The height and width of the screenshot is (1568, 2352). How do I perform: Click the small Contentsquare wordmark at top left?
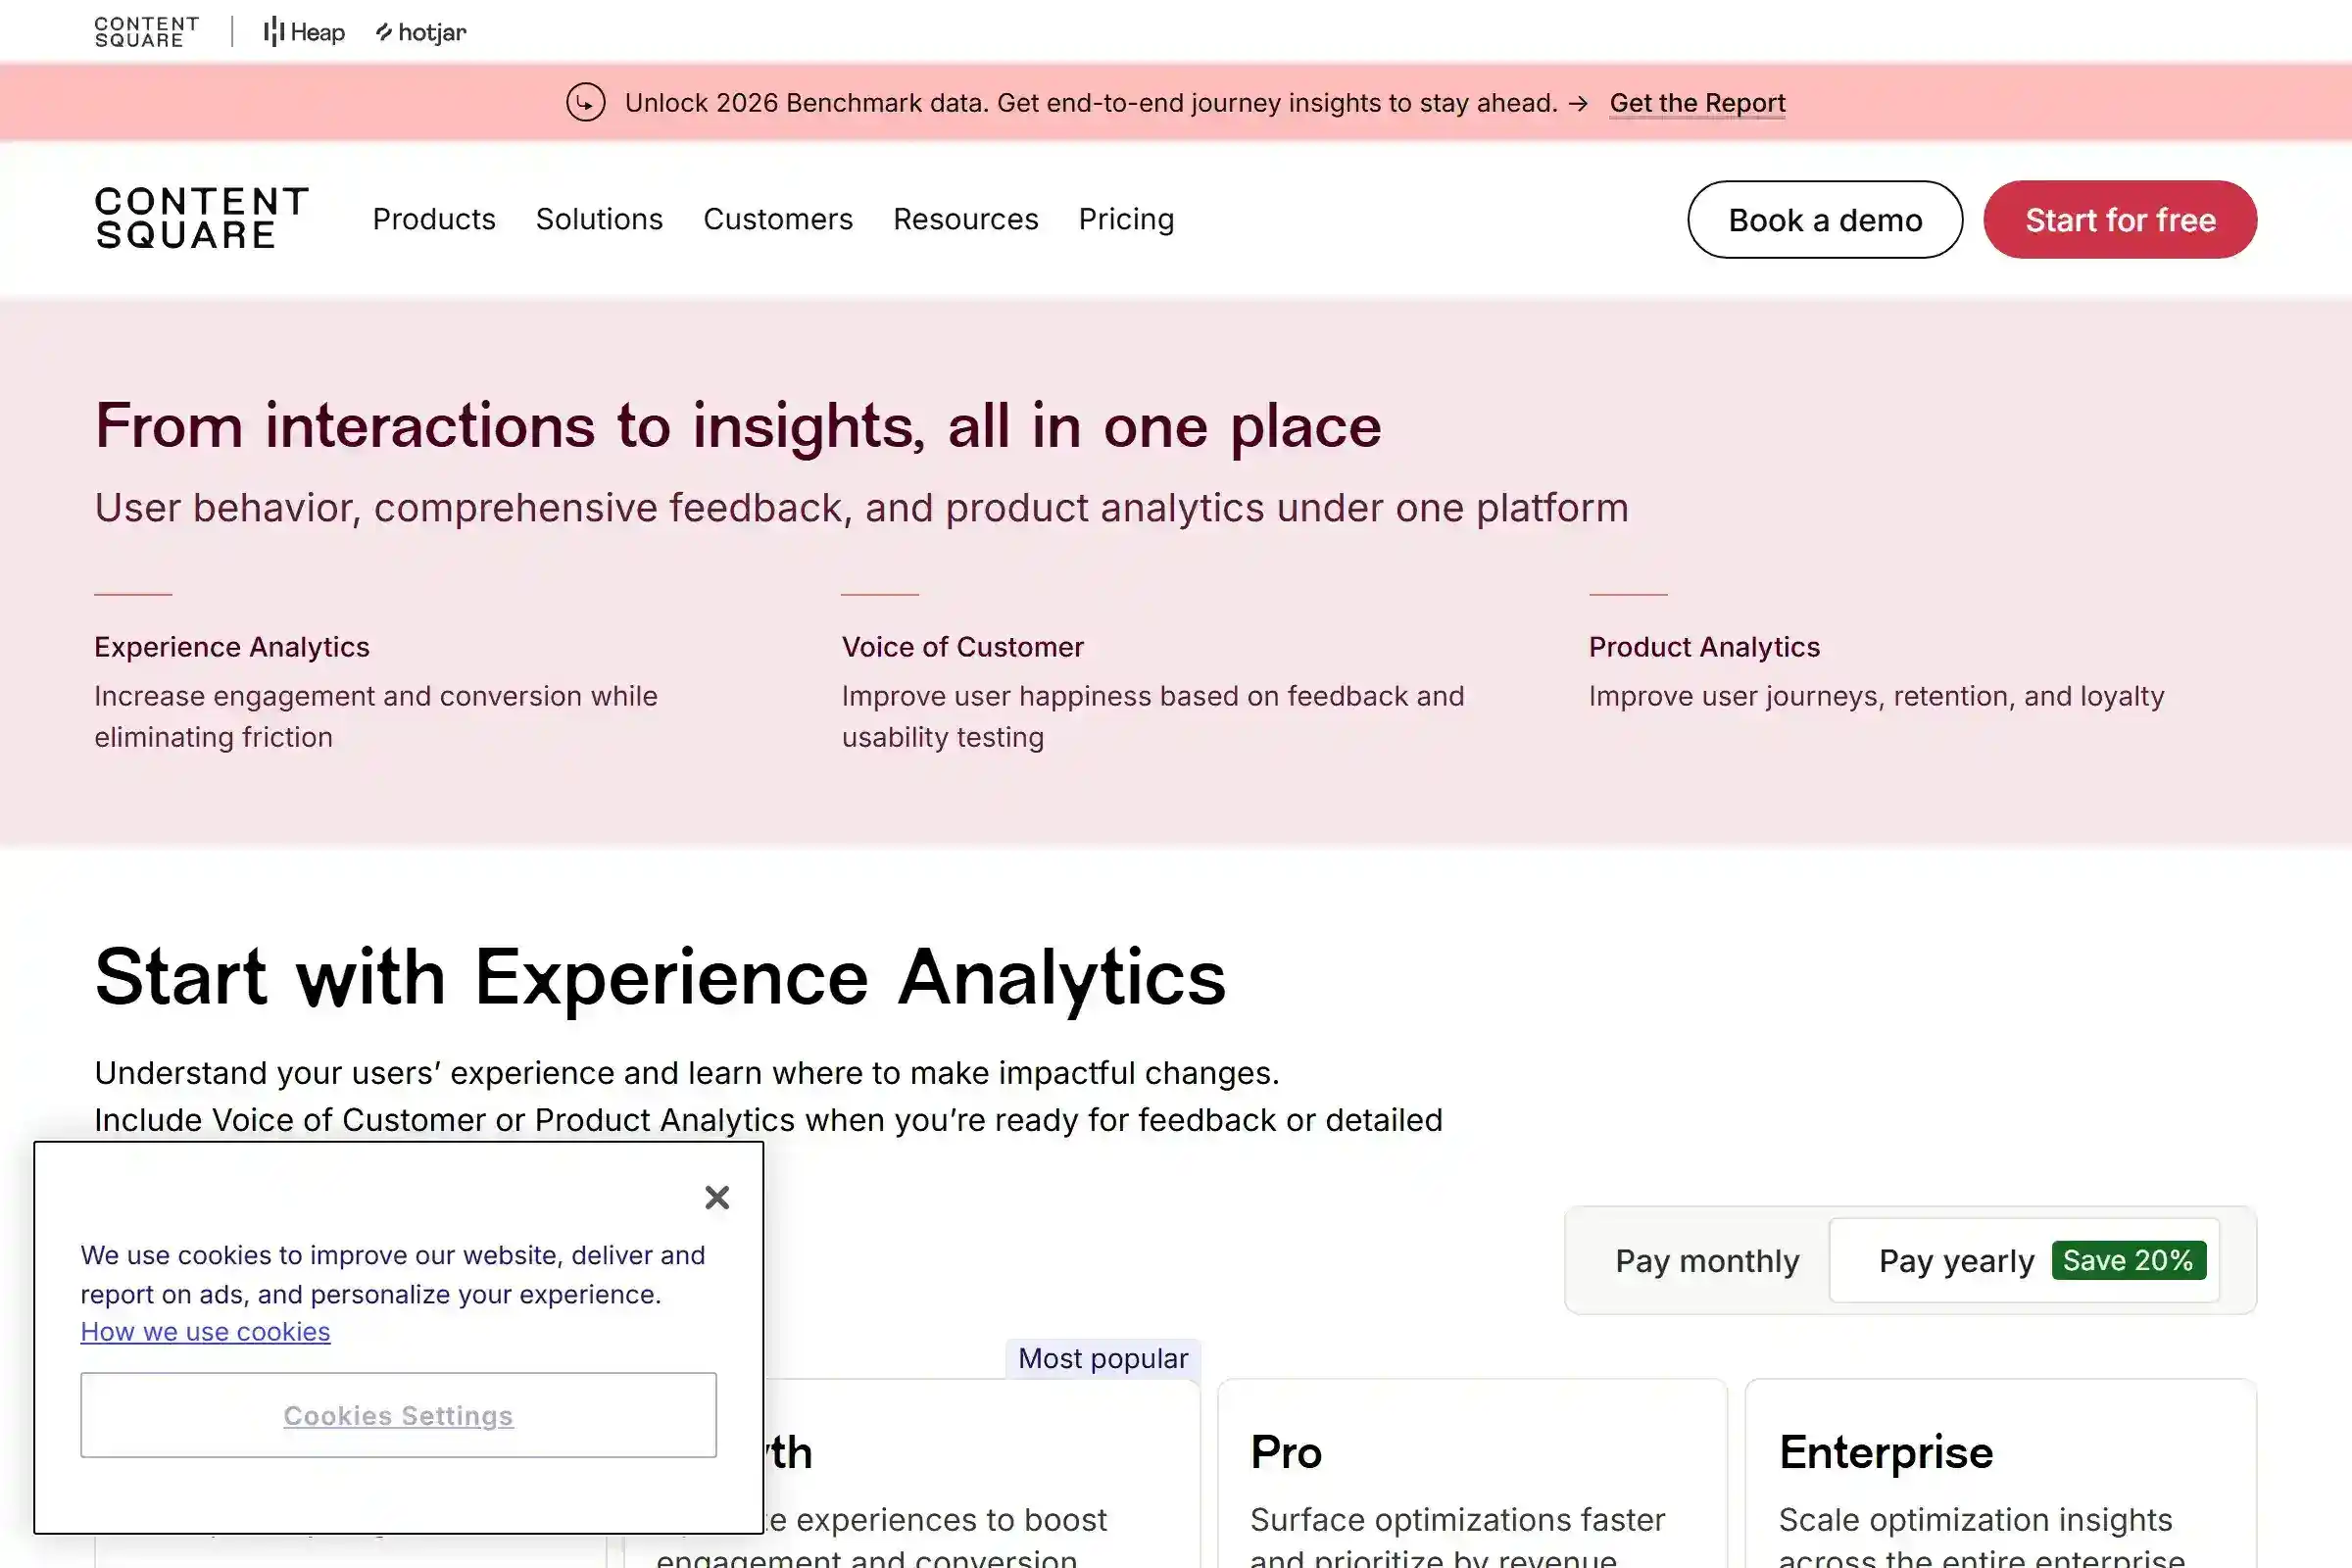coord(146,30)
